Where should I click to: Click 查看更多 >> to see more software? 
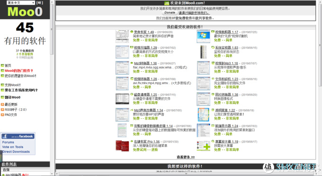click(186, 157)
